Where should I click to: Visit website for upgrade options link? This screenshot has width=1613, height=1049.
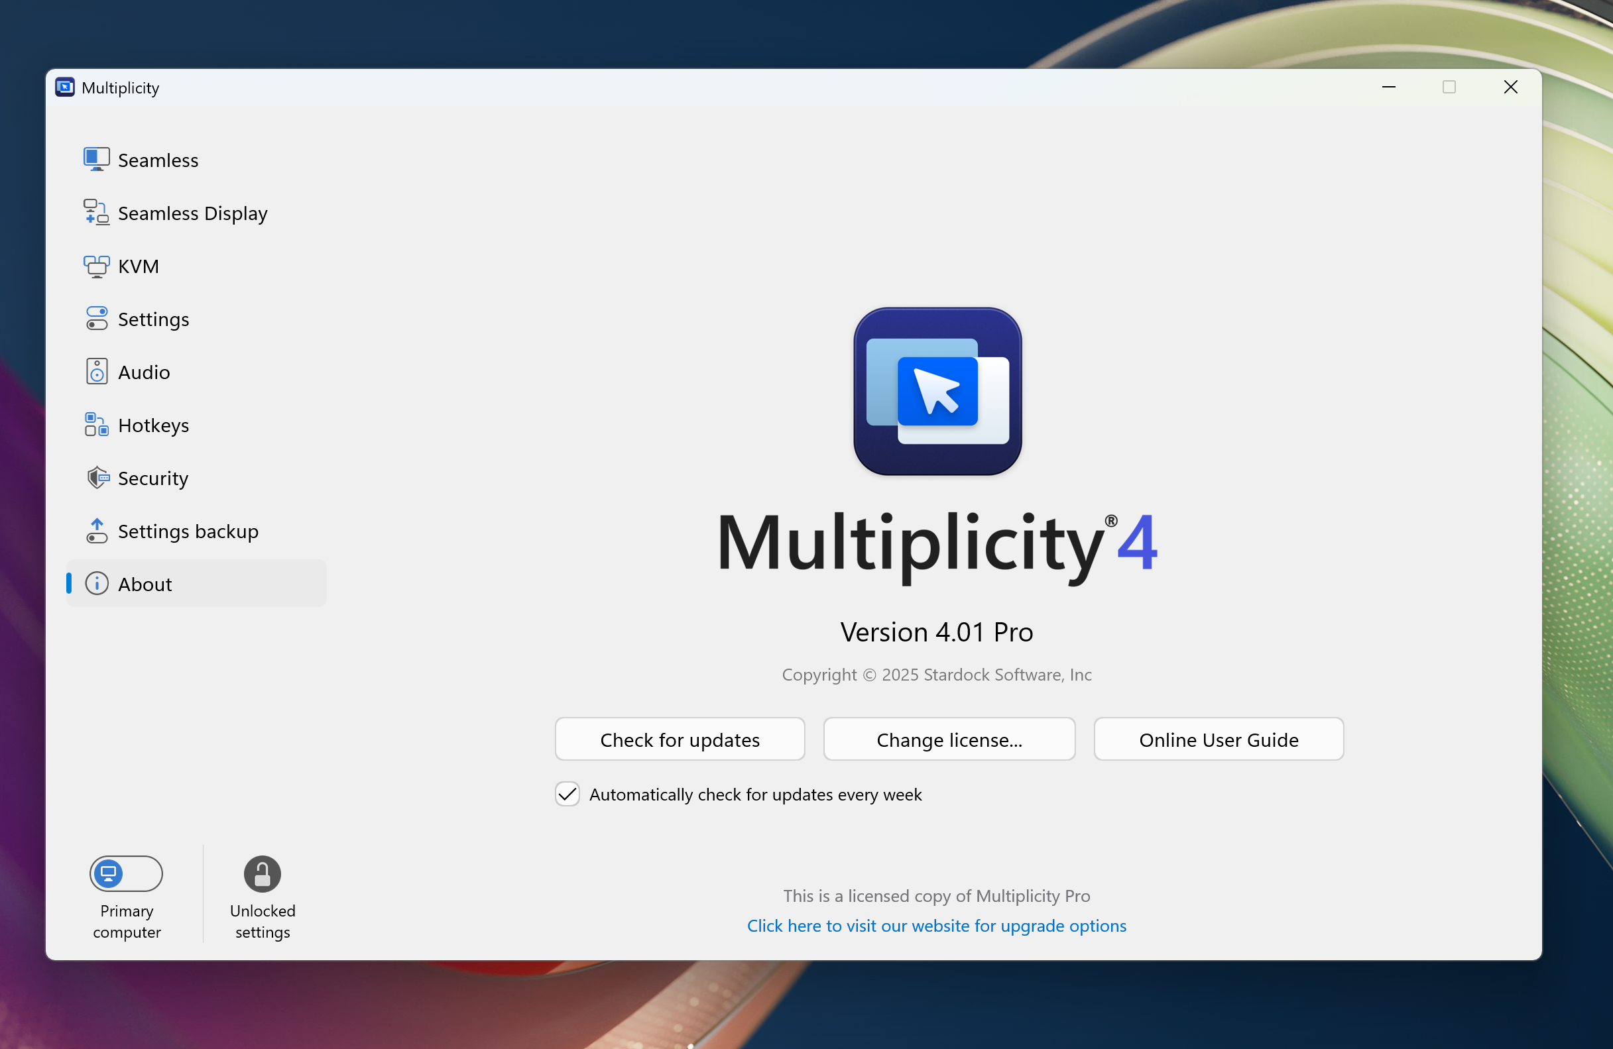[x=937, y=926]
